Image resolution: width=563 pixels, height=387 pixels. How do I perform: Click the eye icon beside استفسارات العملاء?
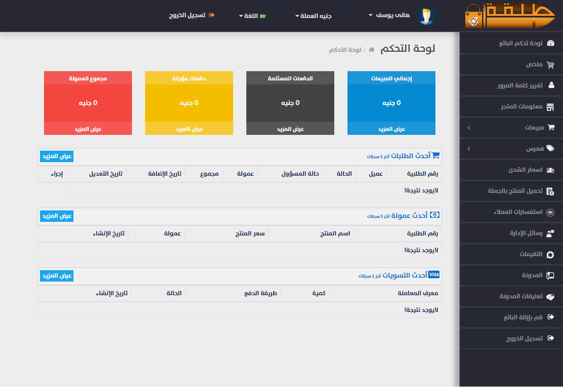[x=550, y=212]
